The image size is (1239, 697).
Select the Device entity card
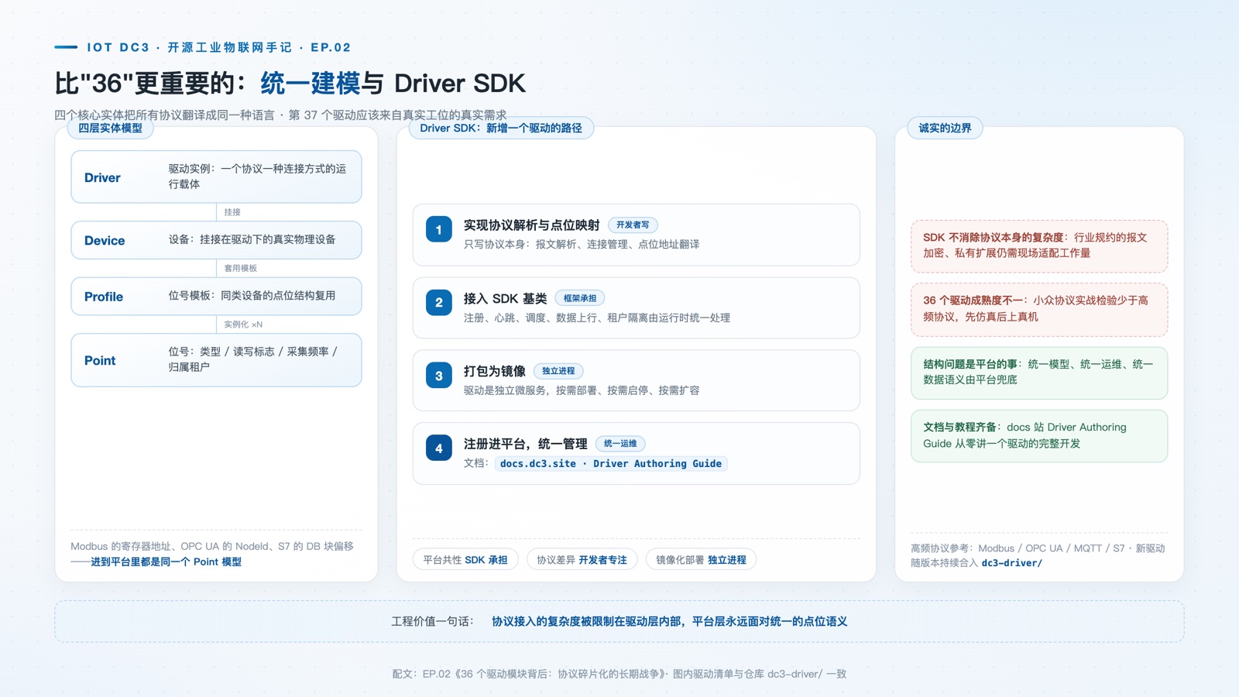pos(216,240)
